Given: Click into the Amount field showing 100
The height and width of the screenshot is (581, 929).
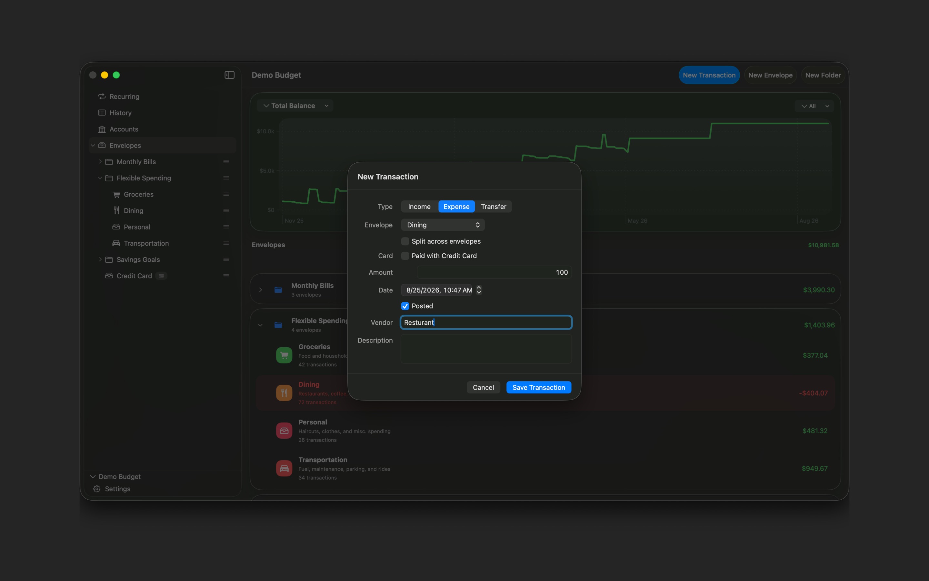Looking at the screenshot, I should [494, 272].
